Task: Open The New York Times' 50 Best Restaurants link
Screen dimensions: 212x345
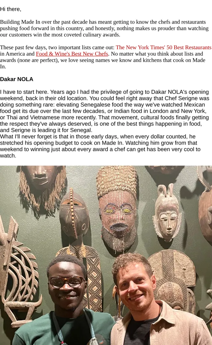Action: tap(163, 47)
